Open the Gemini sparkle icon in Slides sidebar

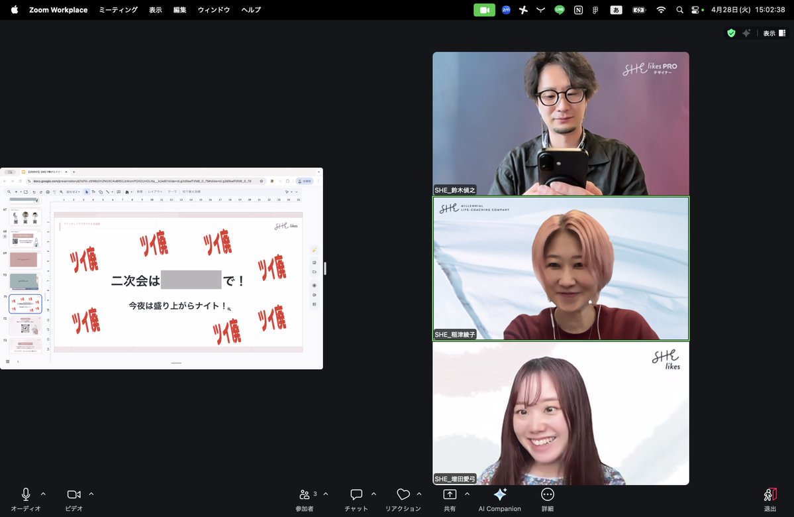pyautogui.click(x=316, y=250)
